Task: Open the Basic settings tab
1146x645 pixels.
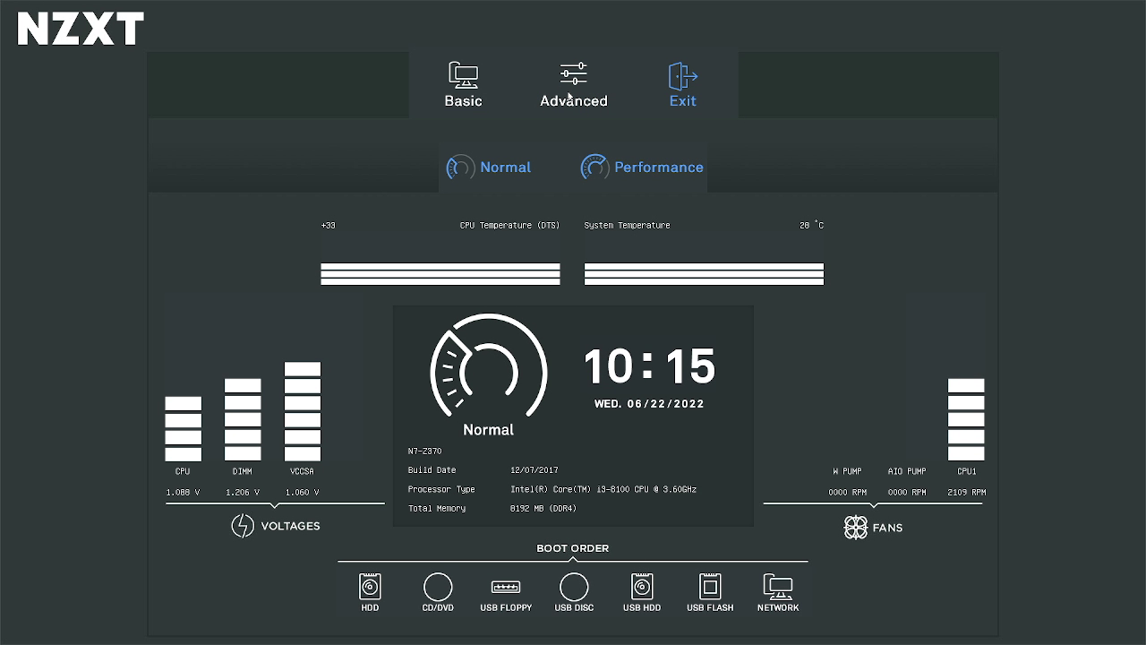Action: [x=463, y=85]
